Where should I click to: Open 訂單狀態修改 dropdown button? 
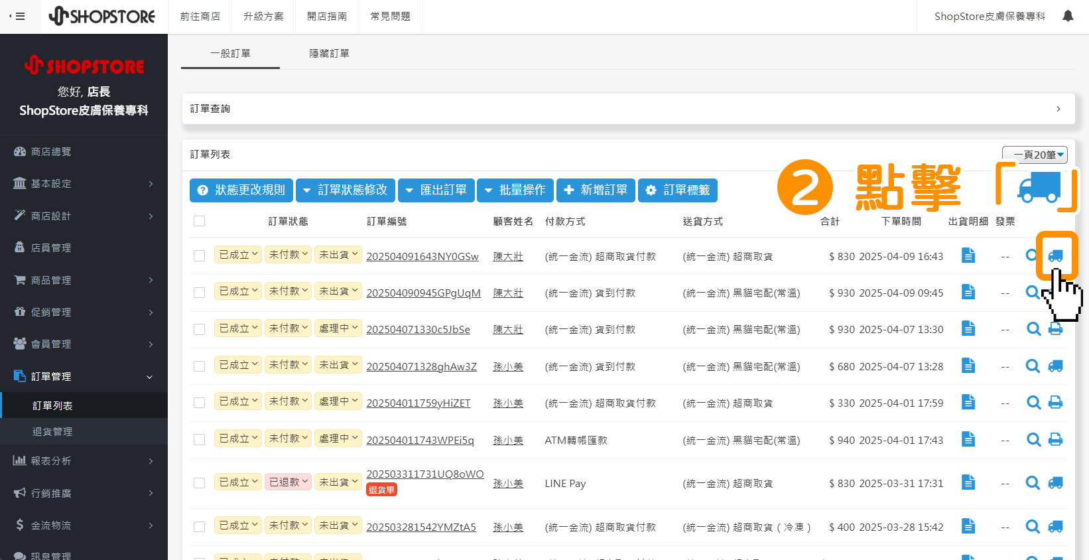click(x=346, y=190)
